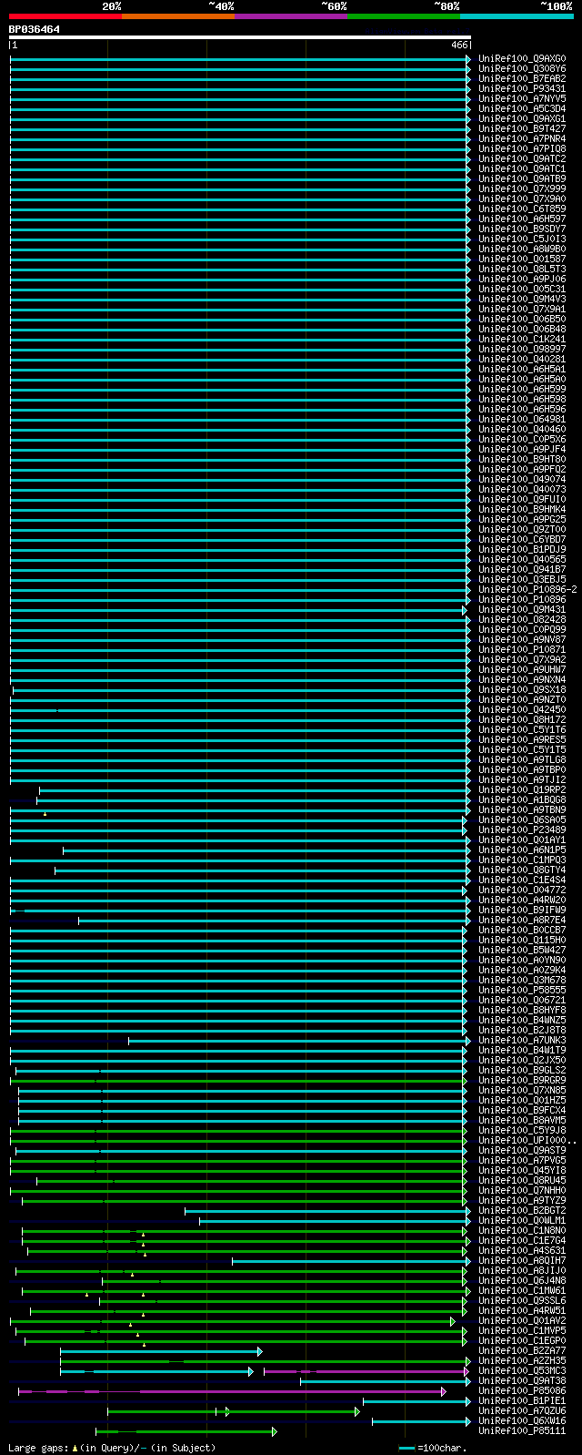Select label UniRef100_A7QZU6
The width and height of the screenshot is (582, 1455).
point(522,1411)
